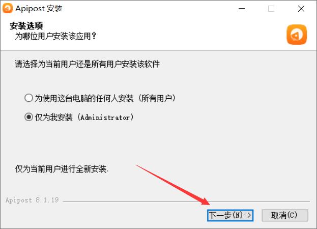Click the 安装选项 heading

tap(26, 26)
